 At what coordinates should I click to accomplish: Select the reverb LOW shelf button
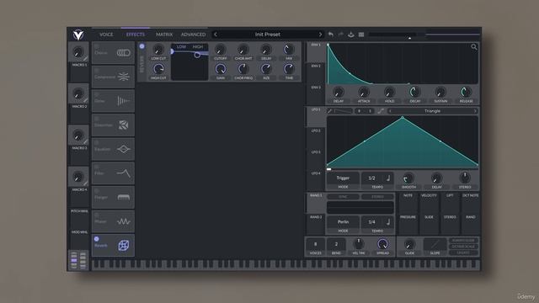pos(181,47)
